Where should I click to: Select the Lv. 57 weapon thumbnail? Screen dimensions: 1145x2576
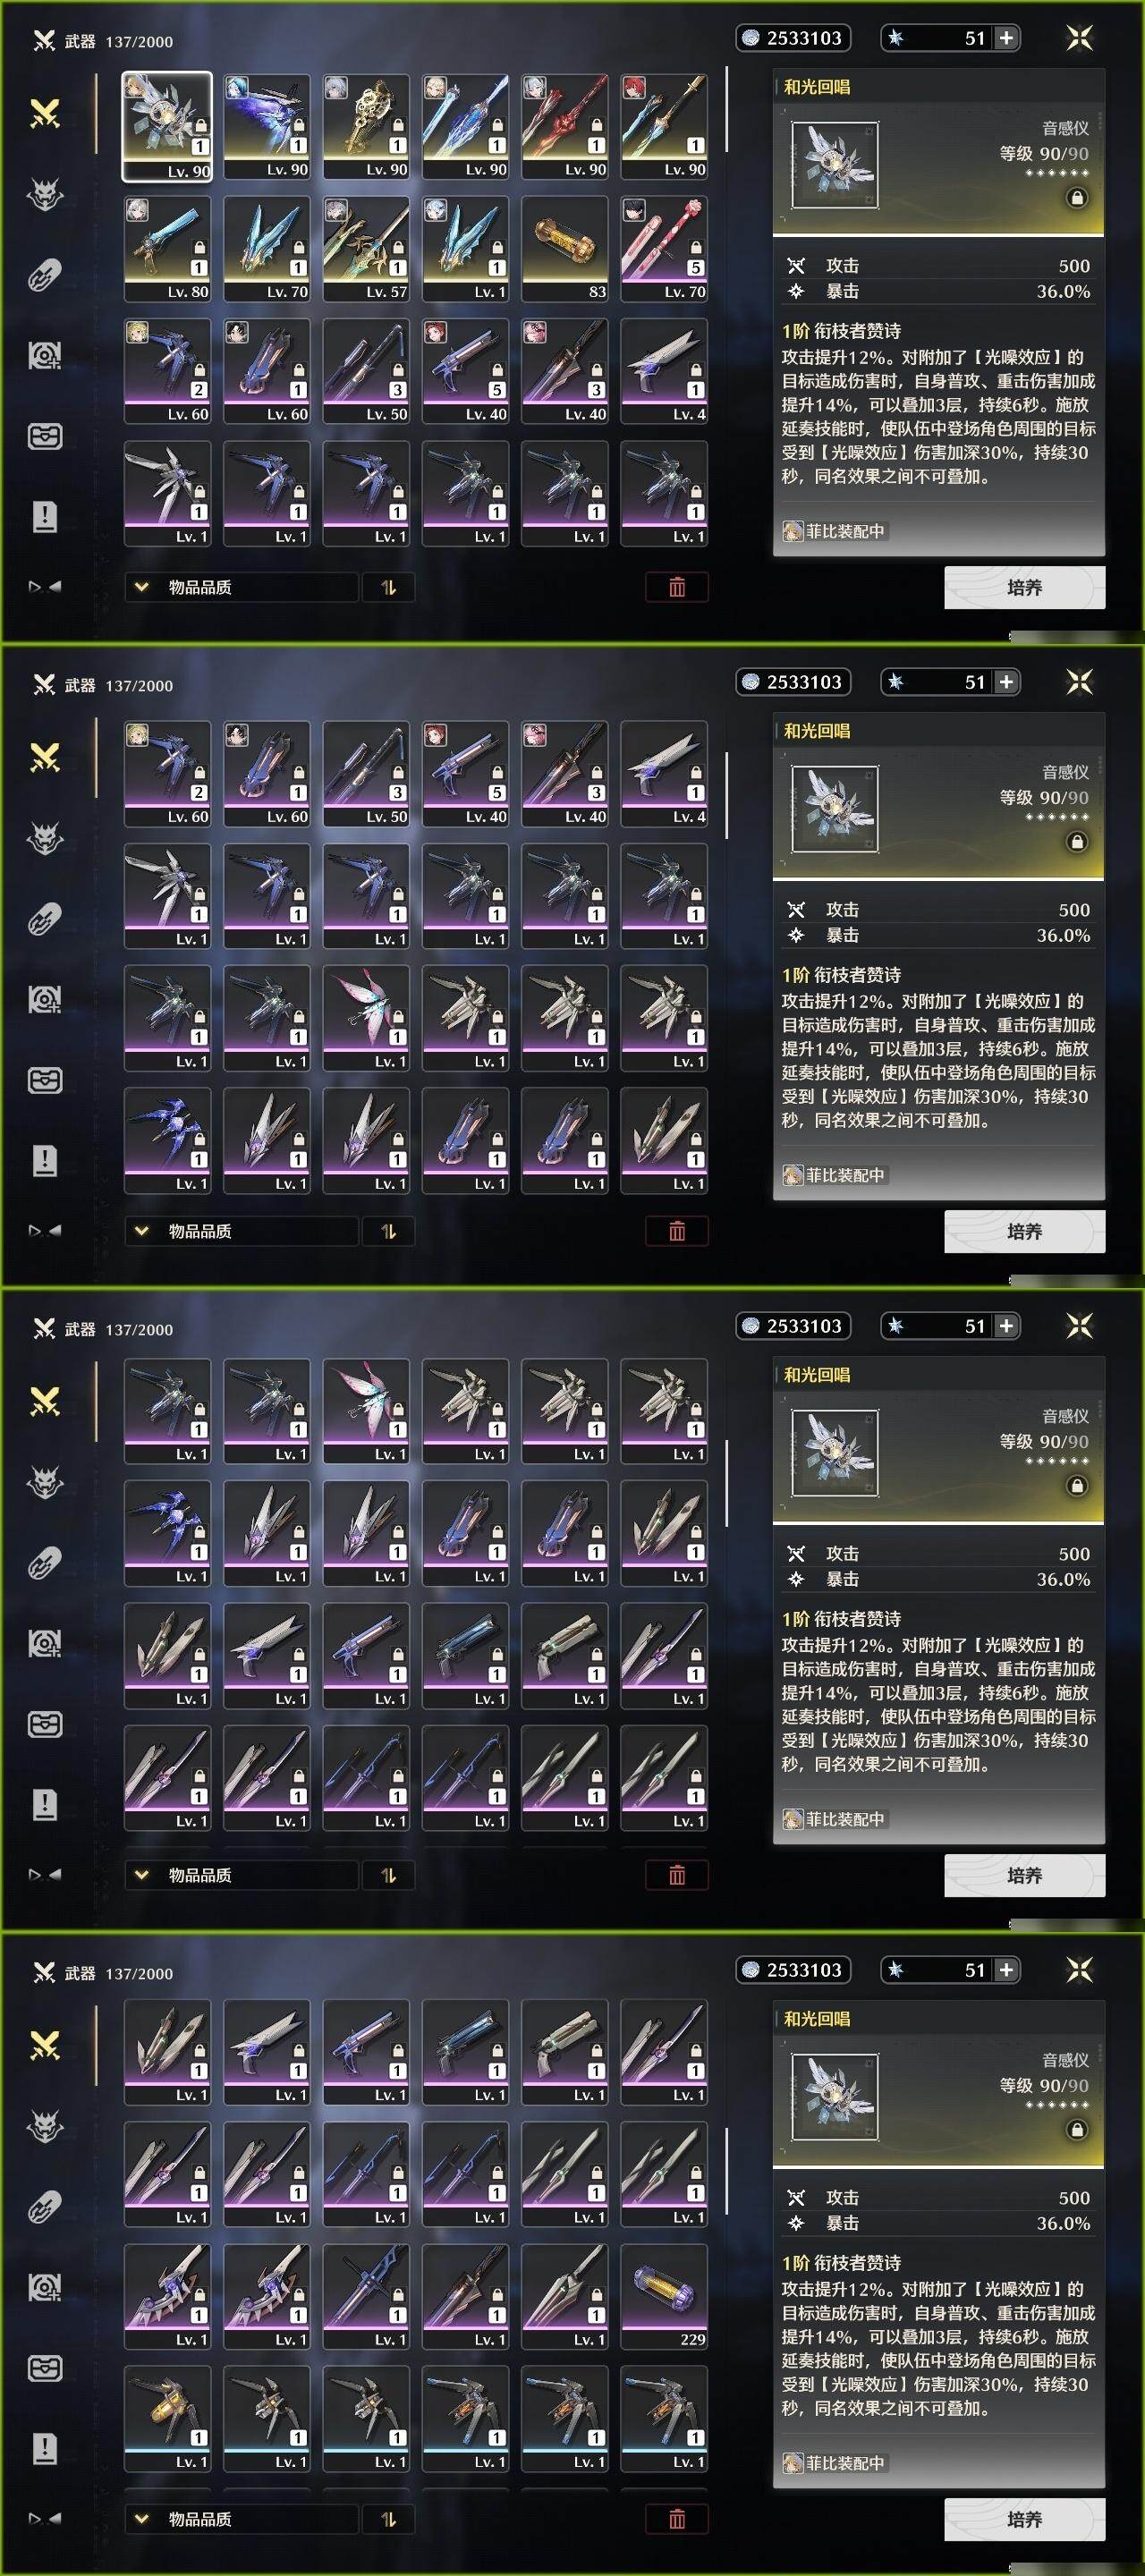(366, 248)
